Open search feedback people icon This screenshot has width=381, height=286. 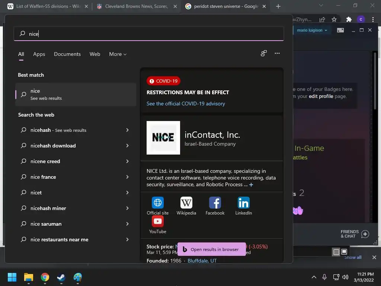[x=264, y=53]
